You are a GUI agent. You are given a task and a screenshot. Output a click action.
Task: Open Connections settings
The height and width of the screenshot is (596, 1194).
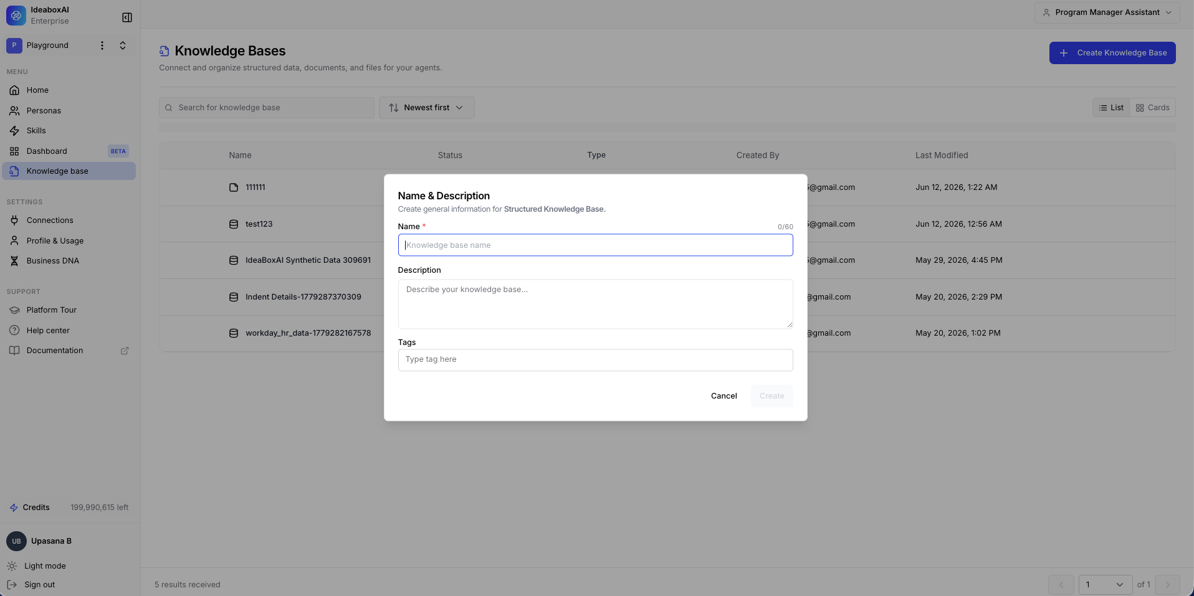click(x=69, y=220)
